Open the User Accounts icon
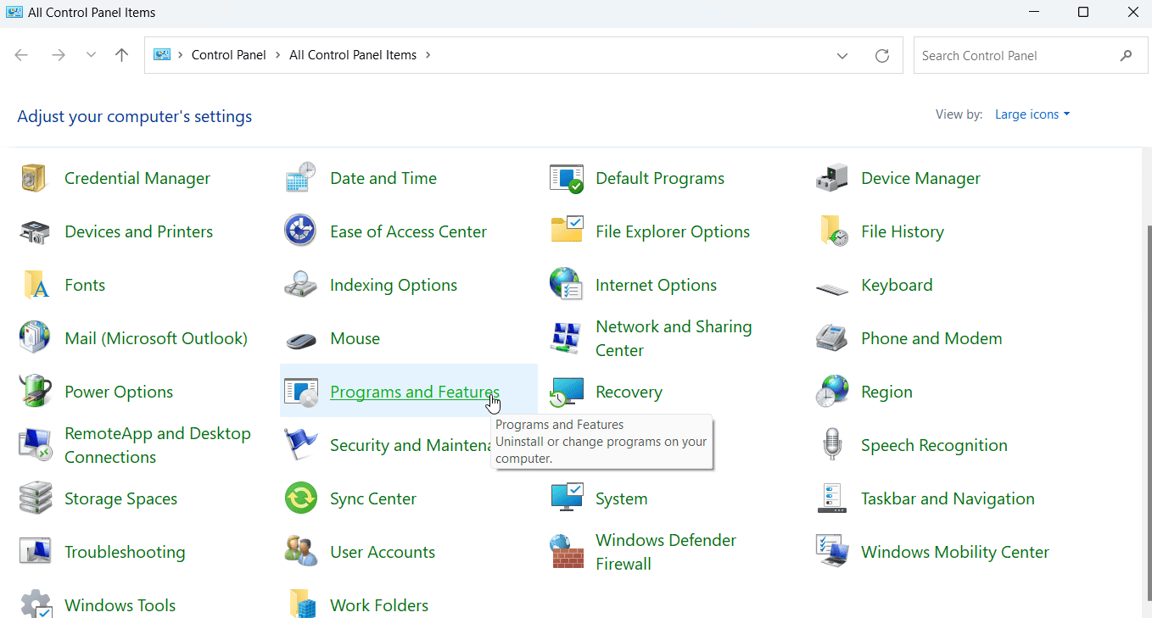The image size is (1152, 618). point(301,552)
